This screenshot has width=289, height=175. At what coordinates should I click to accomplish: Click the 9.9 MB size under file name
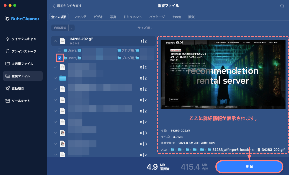74,44
